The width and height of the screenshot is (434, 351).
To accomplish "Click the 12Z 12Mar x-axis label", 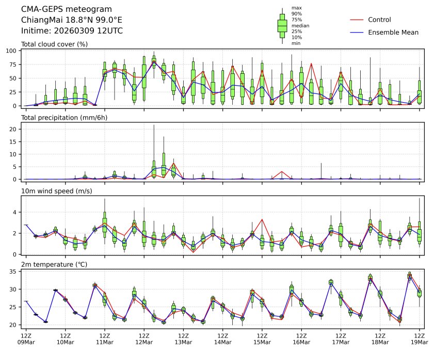I will tap(144, 338).
